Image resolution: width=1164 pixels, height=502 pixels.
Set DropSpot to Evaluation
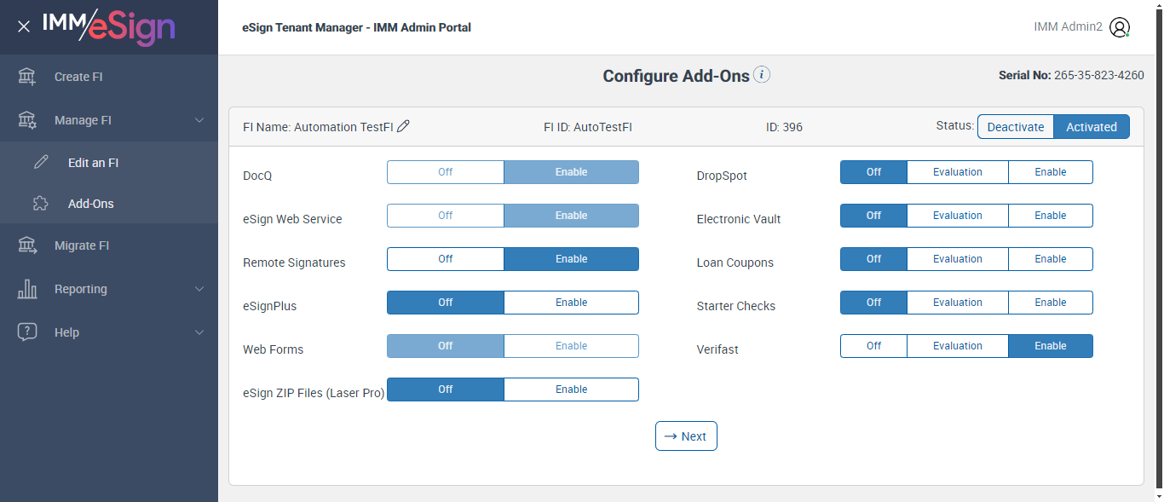coord(957,172)
